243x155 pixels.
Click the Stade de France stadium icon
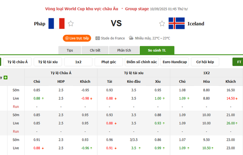coord(98,38)
